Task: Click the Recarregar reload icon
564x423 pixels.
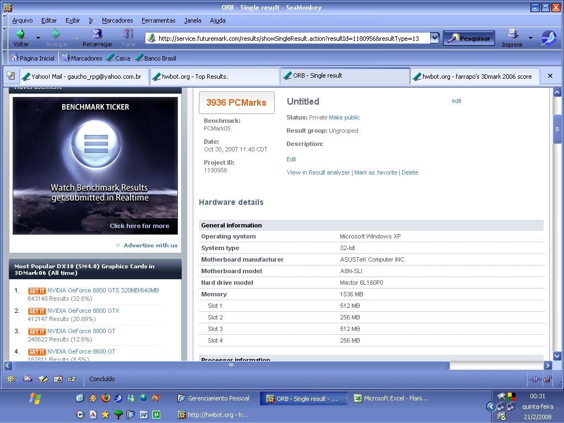Action: pos(97,34)
